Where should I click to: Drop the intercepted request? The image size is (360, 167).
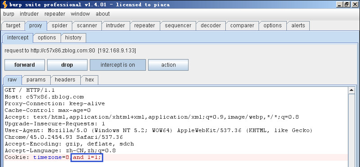pos(67,65)
